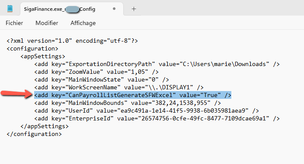Select the SigaFinance.exe Config tab

72,9
